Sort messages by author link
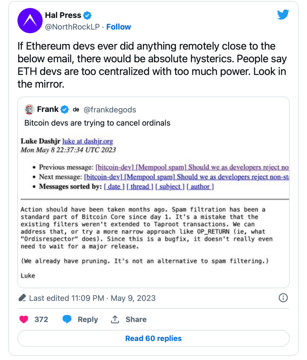The width and height of the screenshot is (307, 360). pyautogui.click(x=200, y=187)
